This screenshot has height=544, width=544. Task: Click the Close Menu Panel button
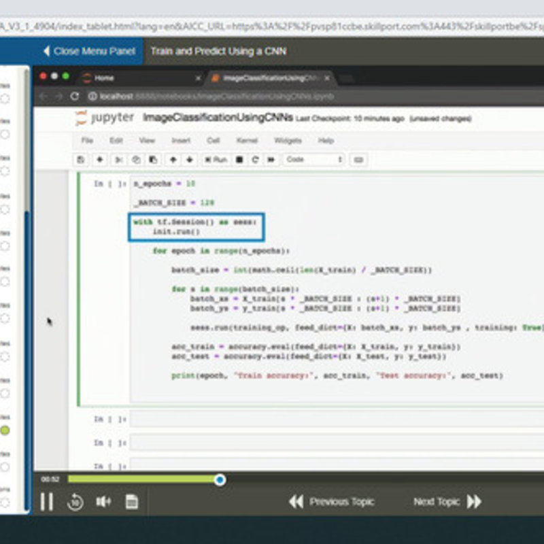(90, 51)
